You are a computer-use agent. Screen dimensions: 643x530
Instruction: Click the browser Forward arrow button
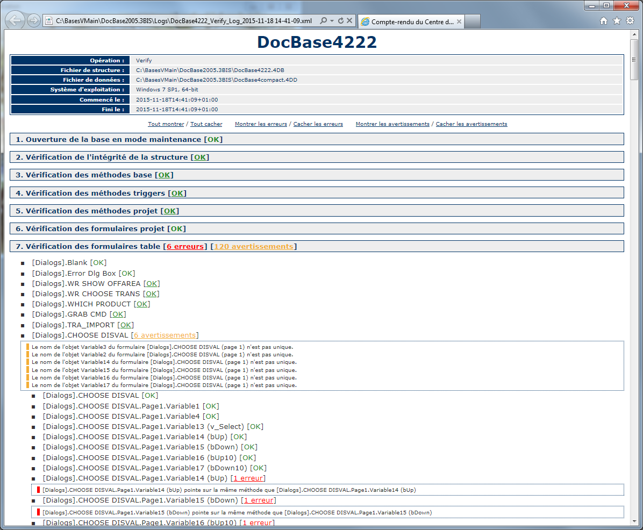[34, 20]
